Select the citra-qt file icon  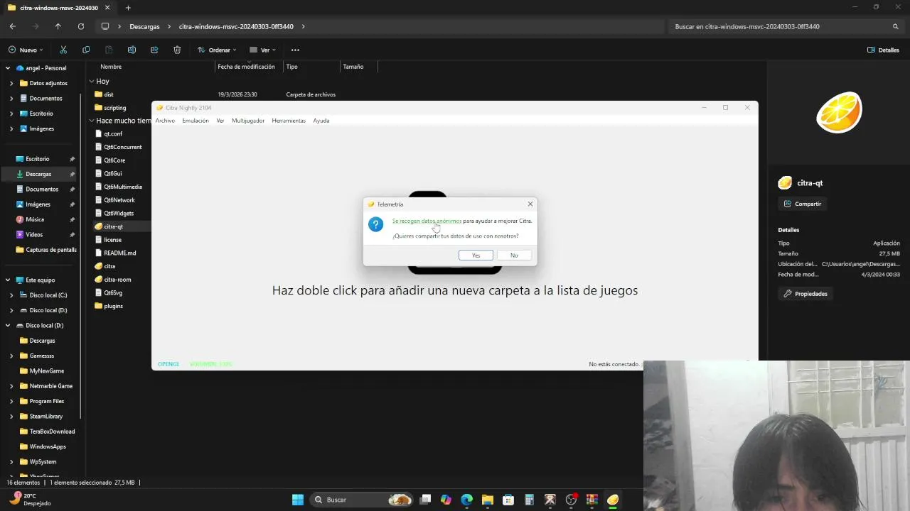(99, 226)
